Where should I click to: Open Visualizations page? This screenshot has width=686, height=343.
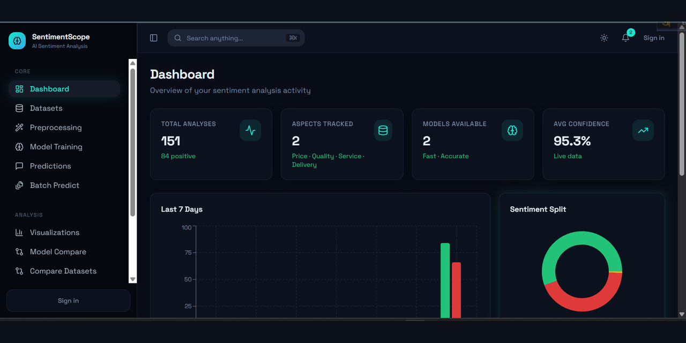click(x=64, y=233)
